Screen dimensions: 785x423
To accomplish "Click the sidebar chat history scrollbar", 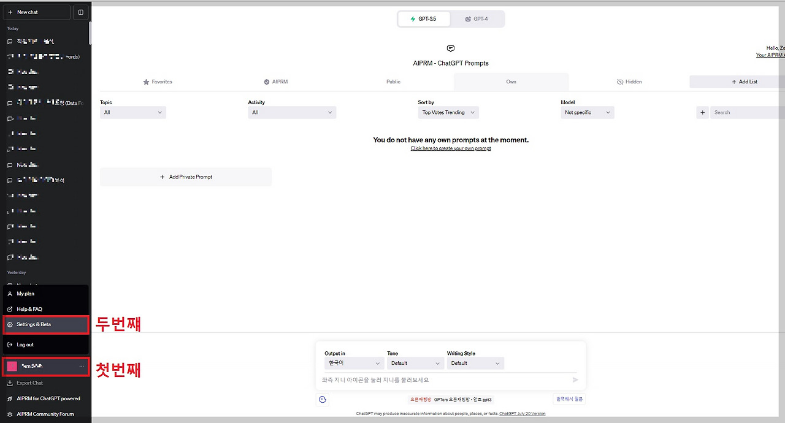I will (90, 34).
